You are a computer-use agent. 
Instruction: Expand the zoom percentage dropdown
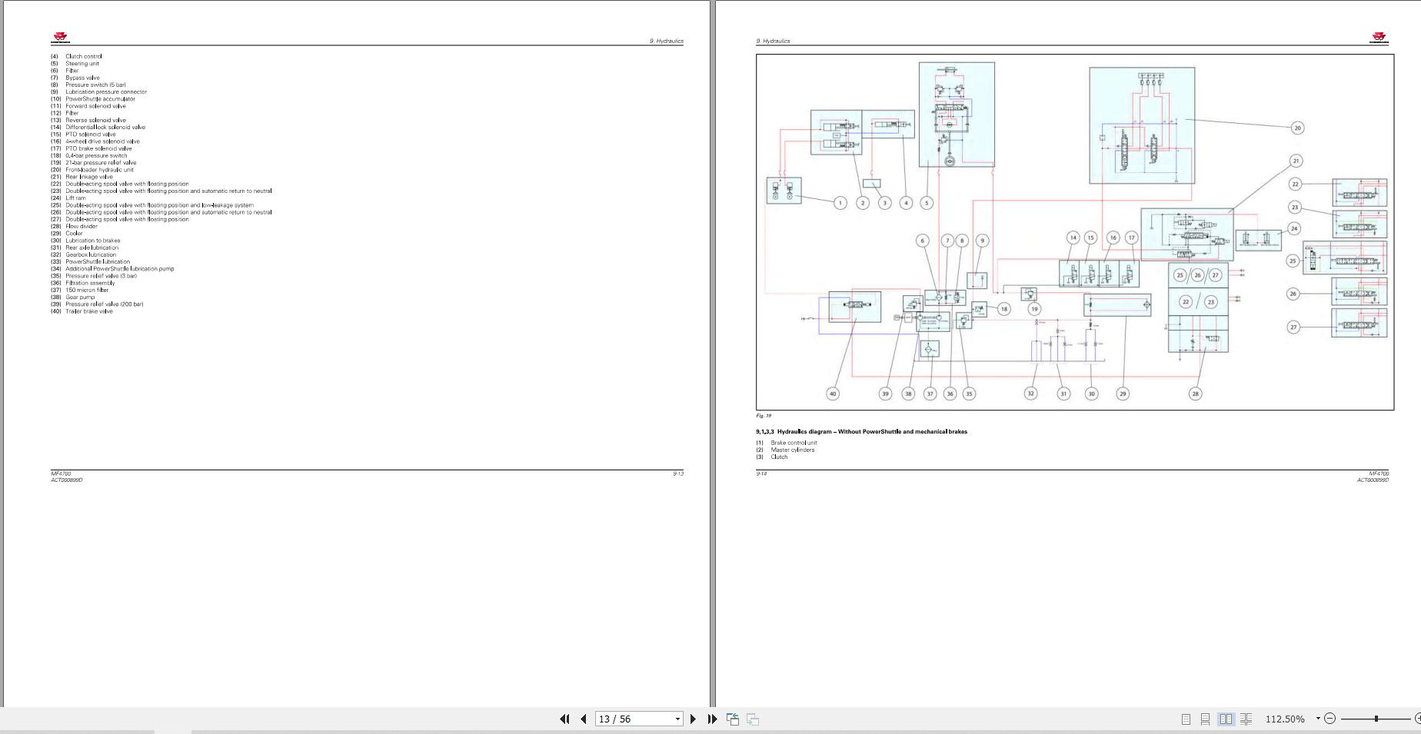1317,719
